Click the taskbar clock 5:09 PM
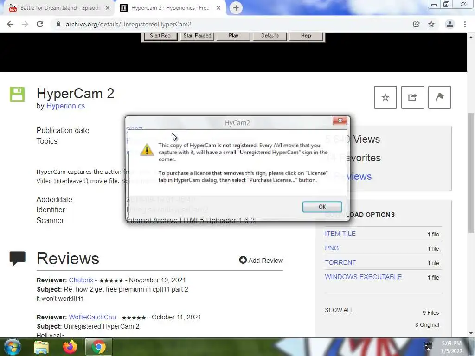This screenshot has width=475, height=356. coord(451,343)
